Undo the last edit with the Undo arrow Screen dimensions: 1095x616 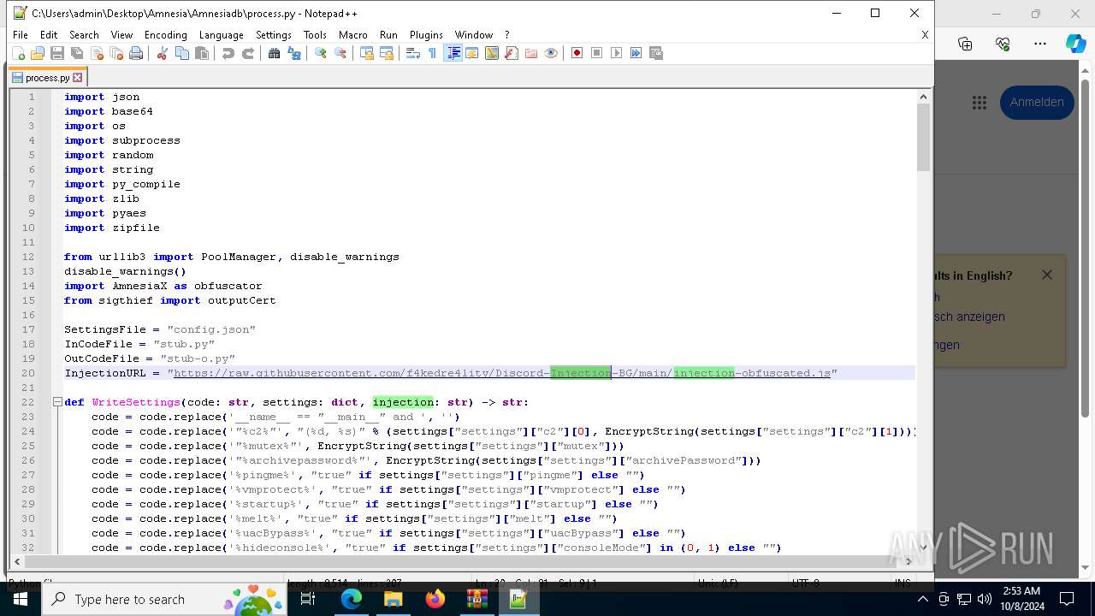click(x=228, y=53)
